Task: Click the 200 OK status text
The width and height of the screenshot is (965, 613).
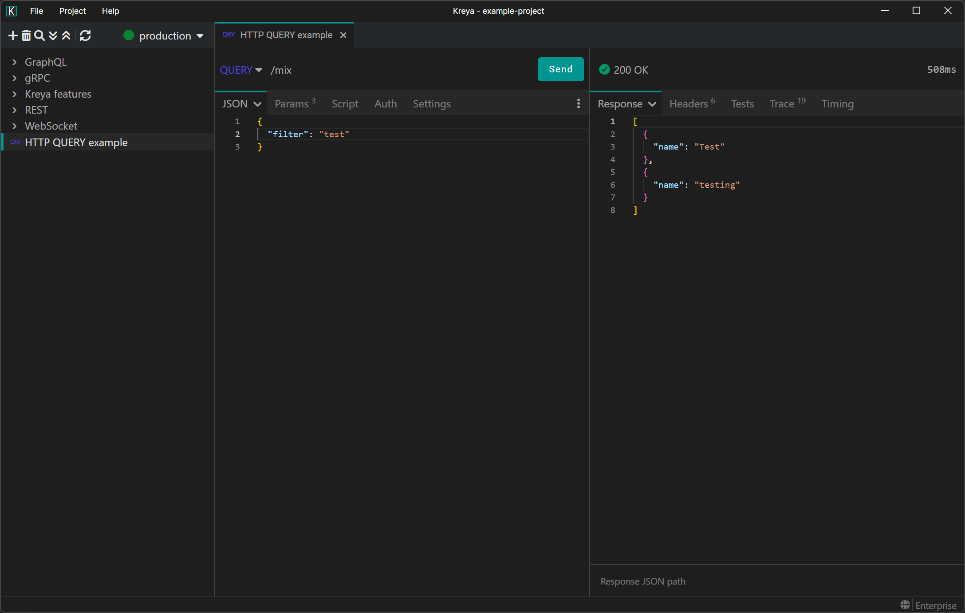Action: [630, 70]
